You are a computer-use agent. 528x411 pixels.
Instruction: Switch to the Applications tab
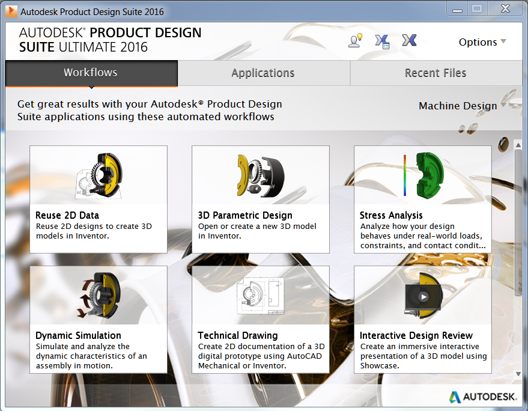tap(262, 73)
